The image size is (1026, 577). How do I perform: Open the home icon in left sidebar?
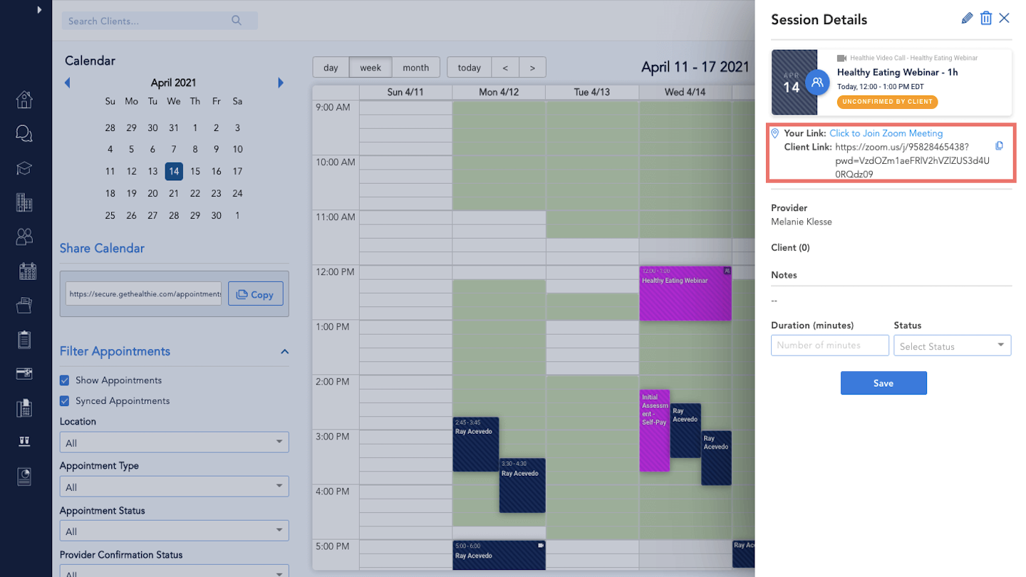[x=24, y=100]
